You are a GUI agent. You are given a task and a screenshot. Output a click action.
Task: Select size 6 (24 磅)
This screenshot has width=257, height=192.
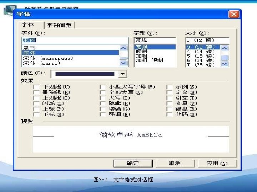(203, 60)
